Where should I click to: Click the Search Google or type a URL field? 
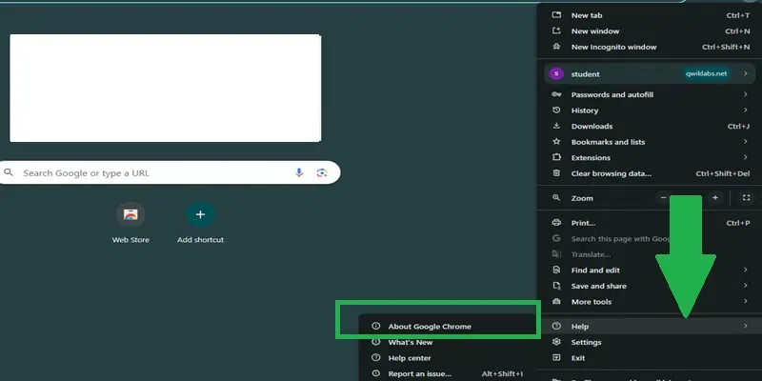[170, 172]
